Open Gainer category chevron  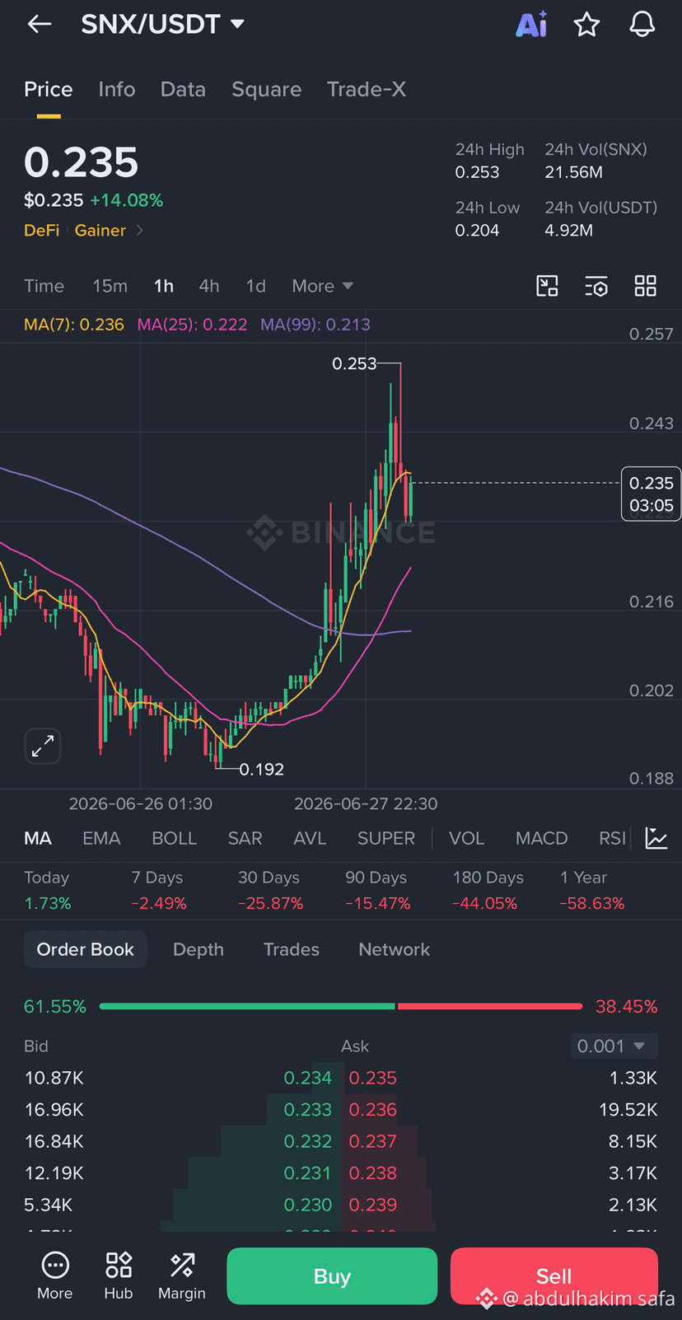tap(140, 231)
